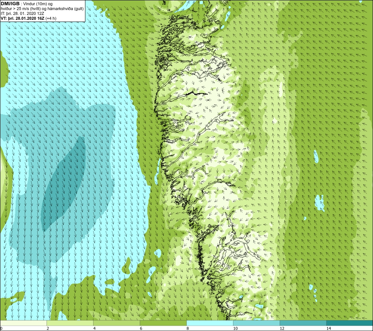Select the light green 2–4 m/s color swatch
The height and width of the screenshot is (331, 373).
pyautogui.click(x=70, y=323)
